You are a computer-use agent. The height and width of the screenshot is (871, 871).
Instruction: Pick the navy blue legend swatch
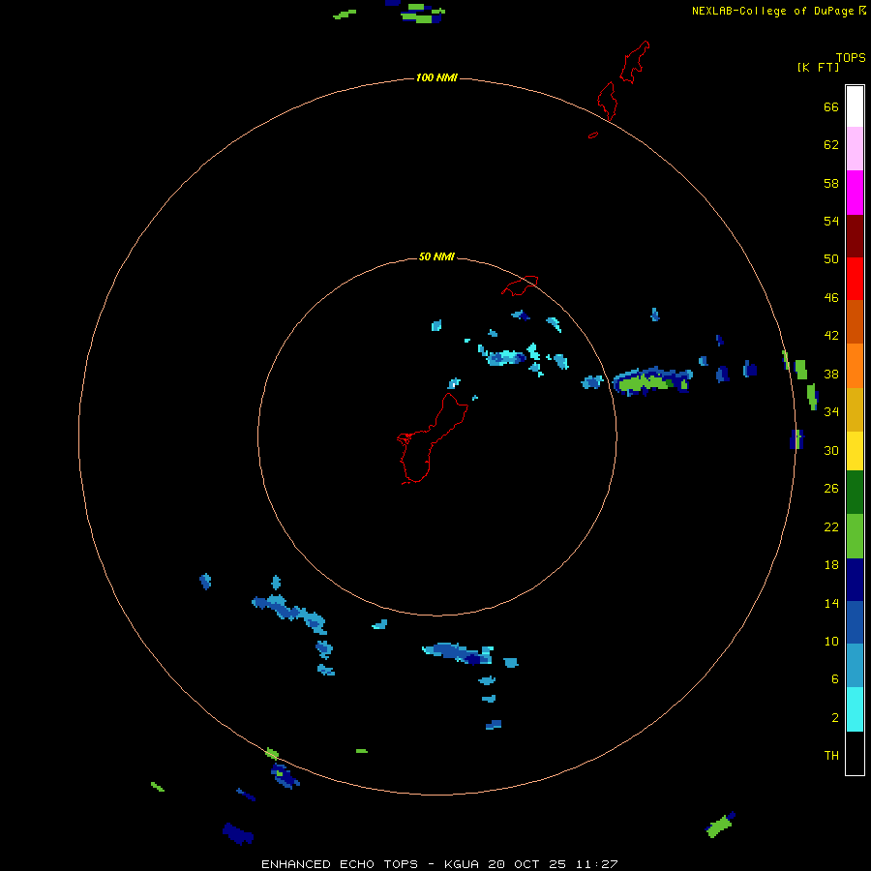(855, 580)
